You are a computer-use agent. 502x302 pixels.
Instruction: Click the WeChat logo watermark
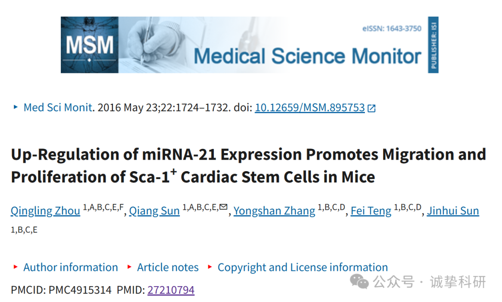[359, 281]
